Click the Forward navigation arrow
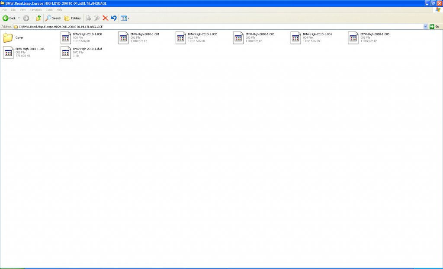 26,18
